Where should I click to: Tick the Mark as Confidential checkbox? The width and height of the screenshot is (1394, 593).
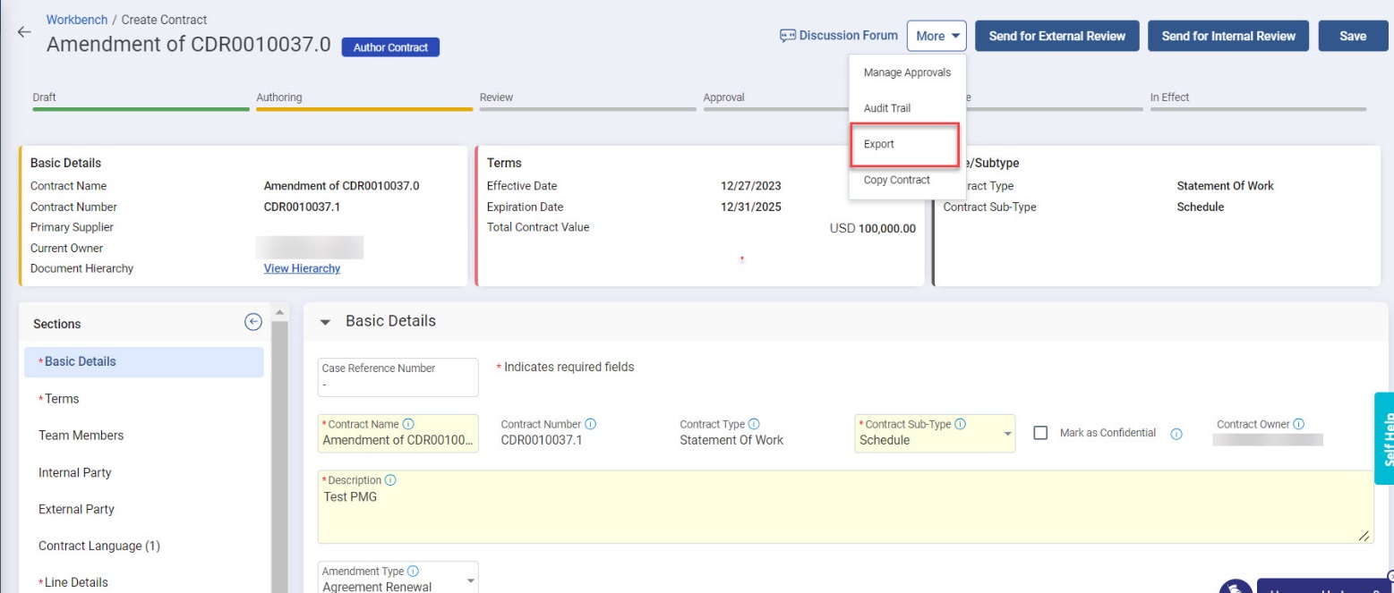pyautogui.click(x=1040, y=433)
